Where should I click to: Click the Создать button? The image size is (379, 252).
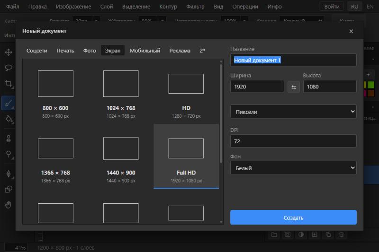(293, 217)
